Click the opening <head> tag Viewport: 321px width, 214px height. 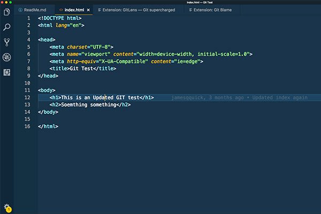click(47, 40)
